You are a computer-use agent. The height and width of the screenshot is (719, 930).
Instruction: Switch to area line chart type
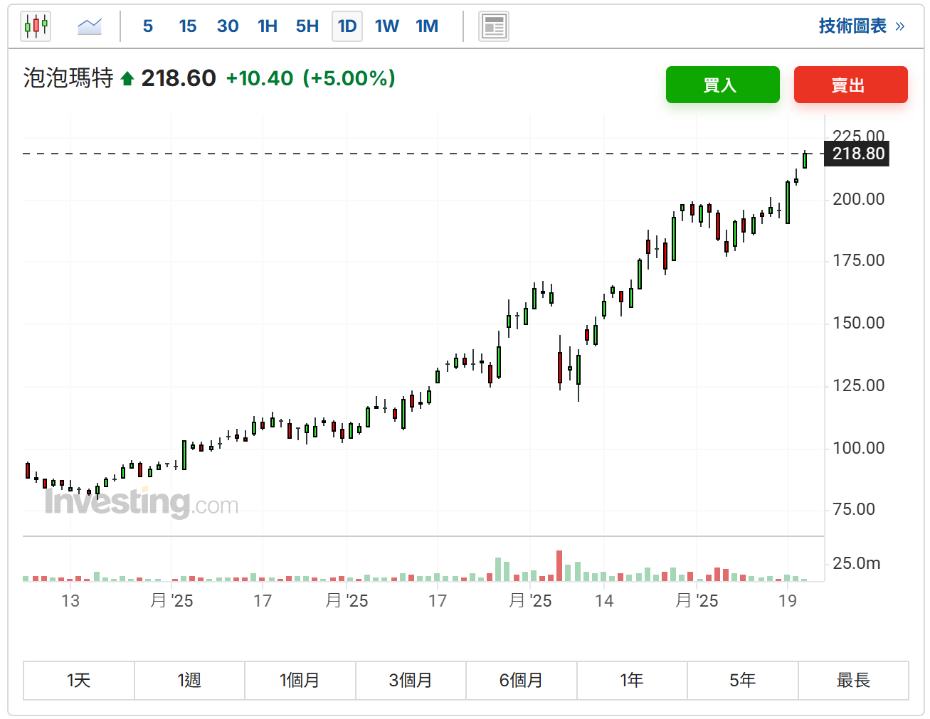(90, 26)
